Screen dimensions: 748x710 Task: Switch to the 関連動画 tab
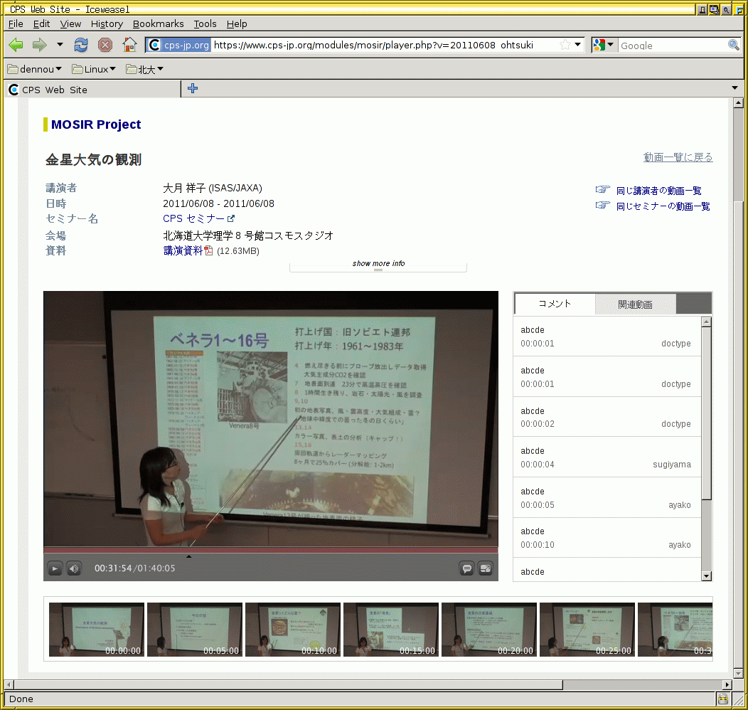635,304
